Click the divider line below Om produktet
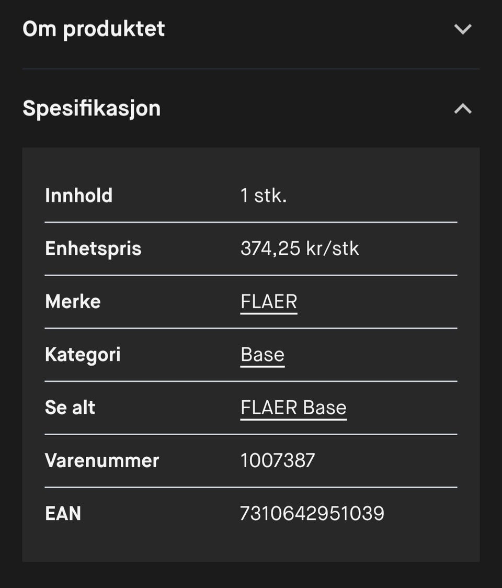Viewport: 502px width, 588px height. [251, 69]
